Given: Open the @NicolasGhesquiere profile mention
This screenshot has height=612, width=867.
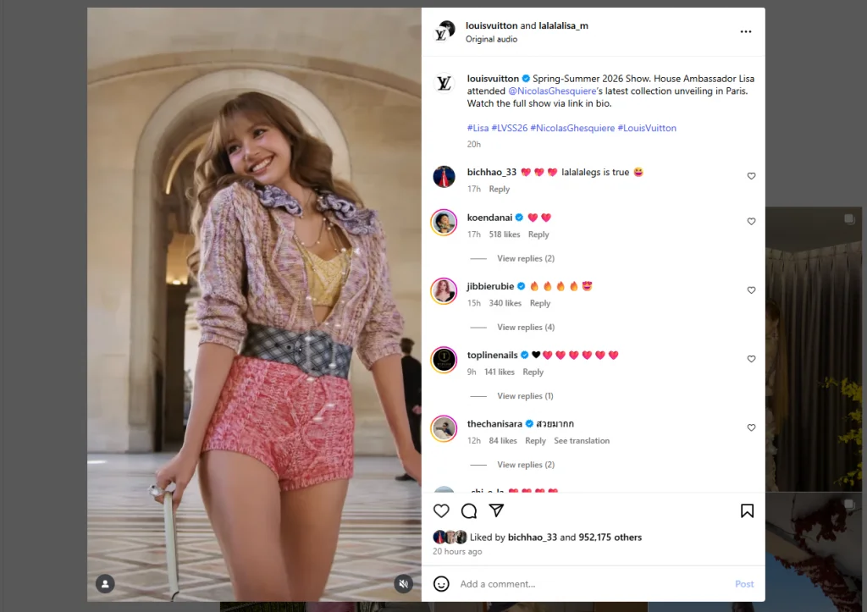Looking at the screenshot, I should pos(549,91).
